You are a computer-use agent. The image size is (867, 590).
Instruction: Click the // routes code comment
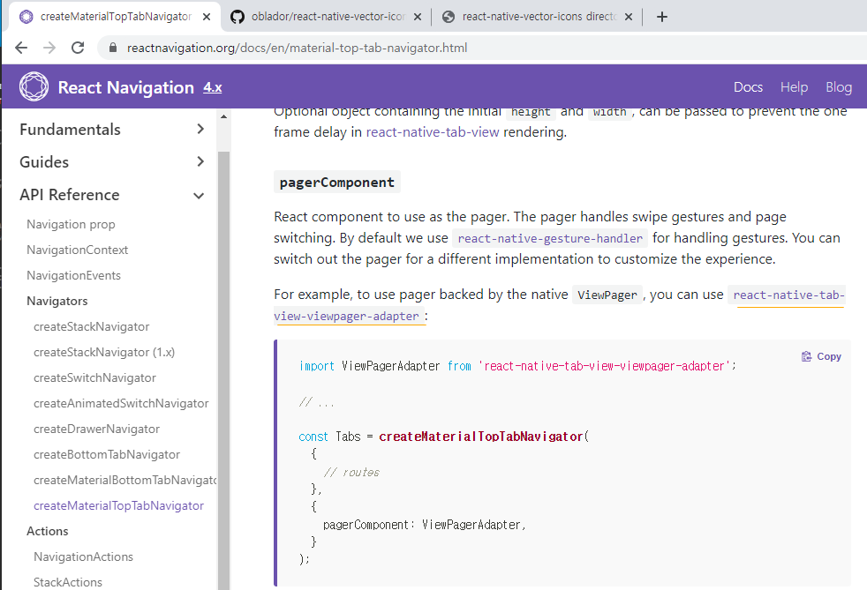point(351,473)
